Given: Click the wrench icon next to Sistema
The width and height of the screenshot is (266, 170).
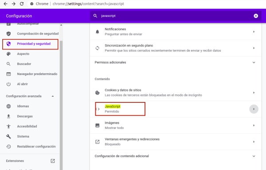Looking at the screenshot, I should (x=8, y=136).
